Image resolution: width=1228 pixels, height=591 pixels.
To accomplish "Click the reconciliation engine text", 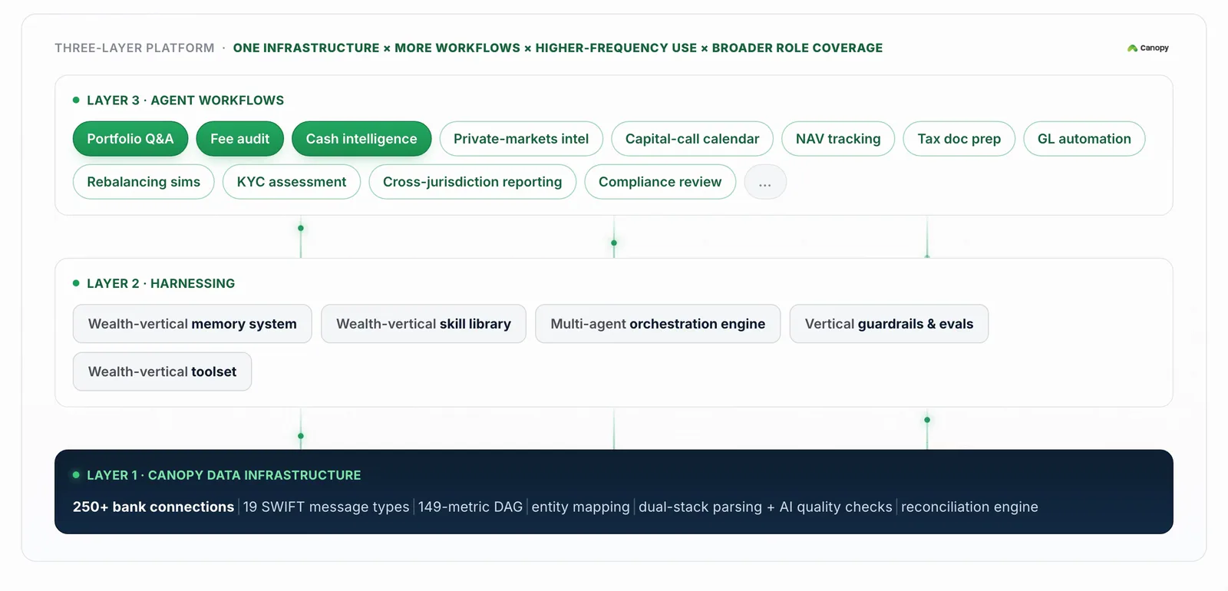I will (969, 507).
